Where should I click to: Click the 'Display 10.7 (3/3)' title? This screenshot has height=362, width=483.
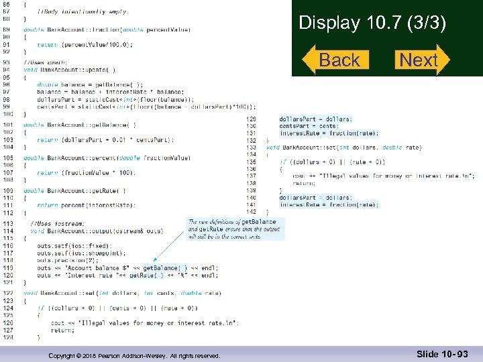click(x=372, y=23)
